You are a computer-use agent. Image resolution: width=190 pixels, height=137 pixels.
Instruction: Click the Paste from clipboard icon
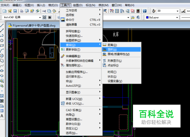[54, 11]
